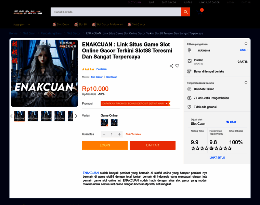Viewport: 260px width, 205px height.
Task: Focus the Cari di Lazada search field
Action: [116, 12]
